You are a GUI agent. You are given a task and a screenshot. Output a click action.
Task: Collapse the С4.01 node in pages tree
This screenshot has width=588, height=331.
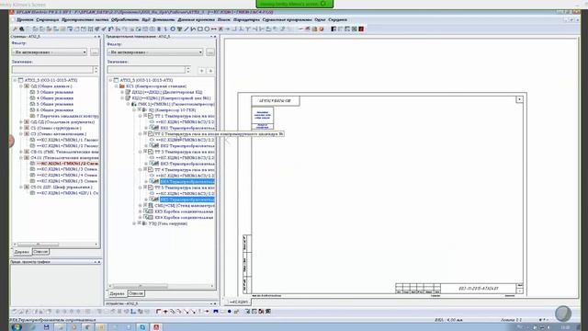(21, 157)
